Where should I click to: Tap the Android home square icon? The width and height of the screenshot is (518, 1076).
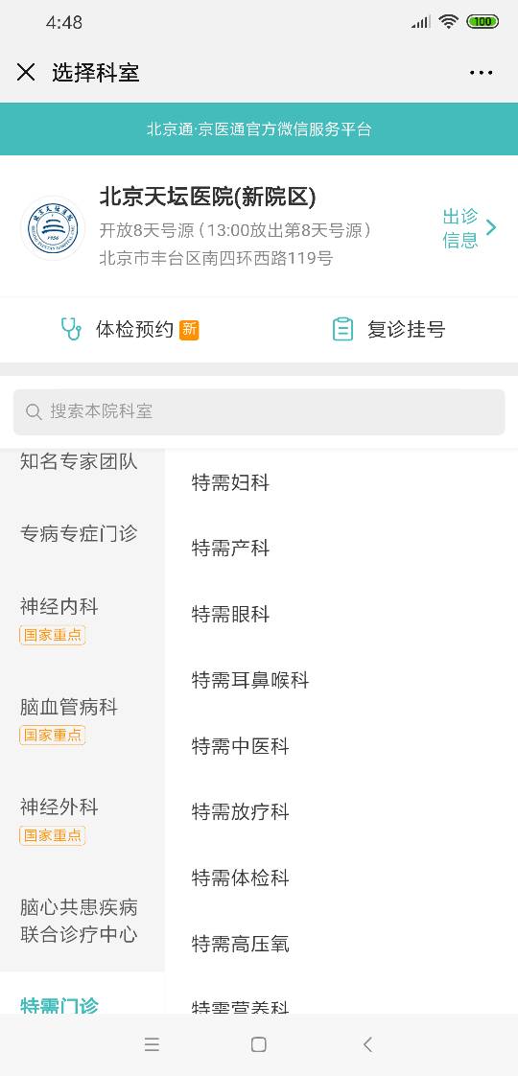259,1044
